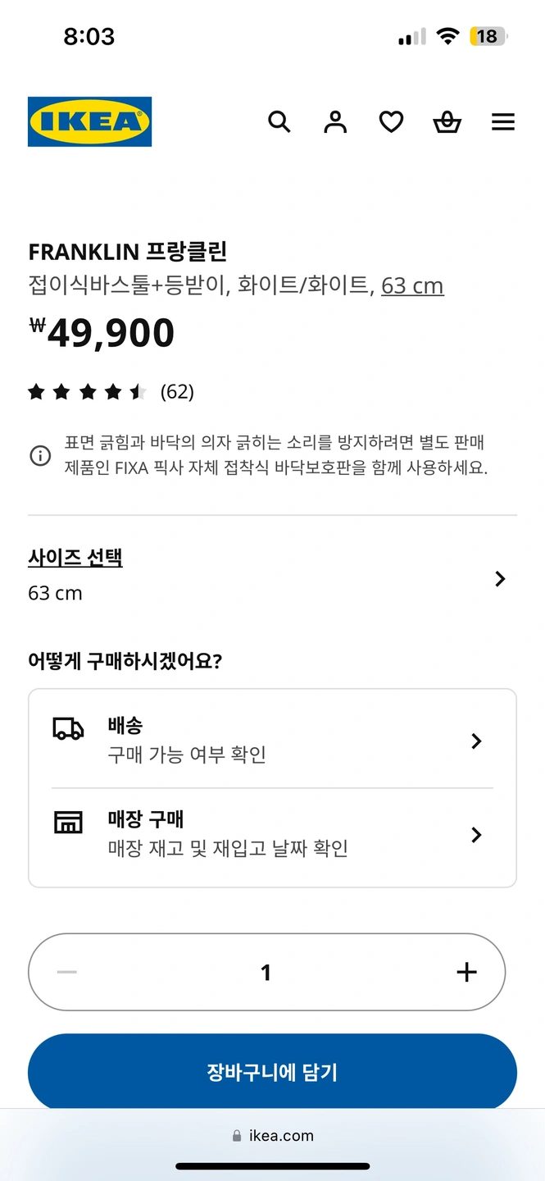Screen dimensions: 545x1181
Task: Open the 63 cm size link
Action: (x=412, y=285)
